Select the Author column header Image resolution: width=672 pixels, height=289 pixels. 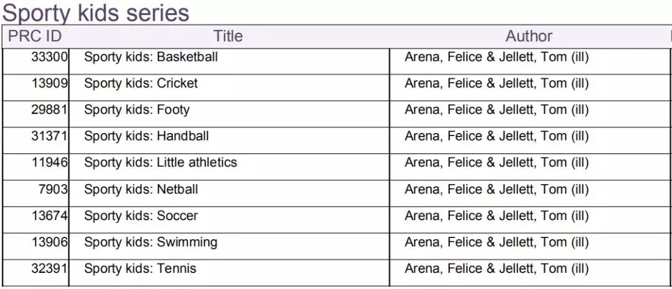click(528, 36)
